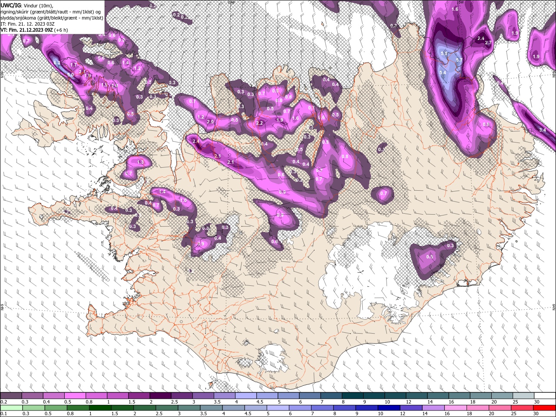
Task: Click the 'IT: Fim. 21. 12. 2023 03Z' line
Action: (x=28, y=23)
